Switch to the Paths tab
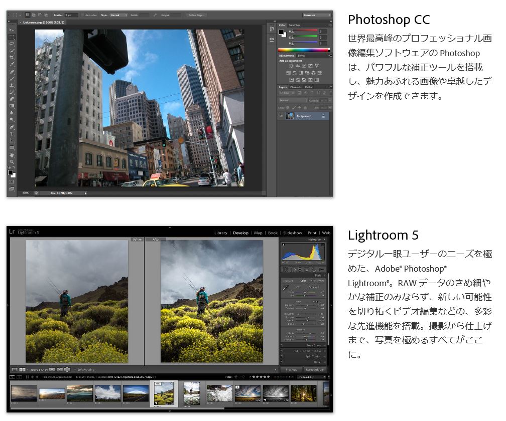 (x=309, y=87)
